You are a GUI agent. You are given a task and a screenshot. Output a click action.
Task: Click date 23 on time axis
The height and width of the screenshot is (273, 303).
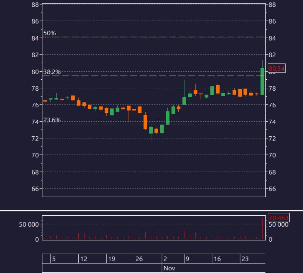[x=245, y=259]
